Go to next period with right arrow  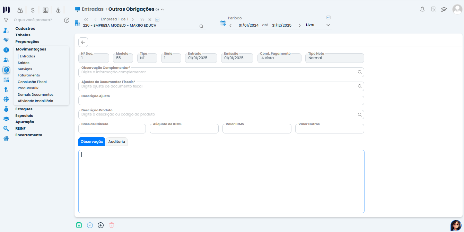tap(299, 25)
